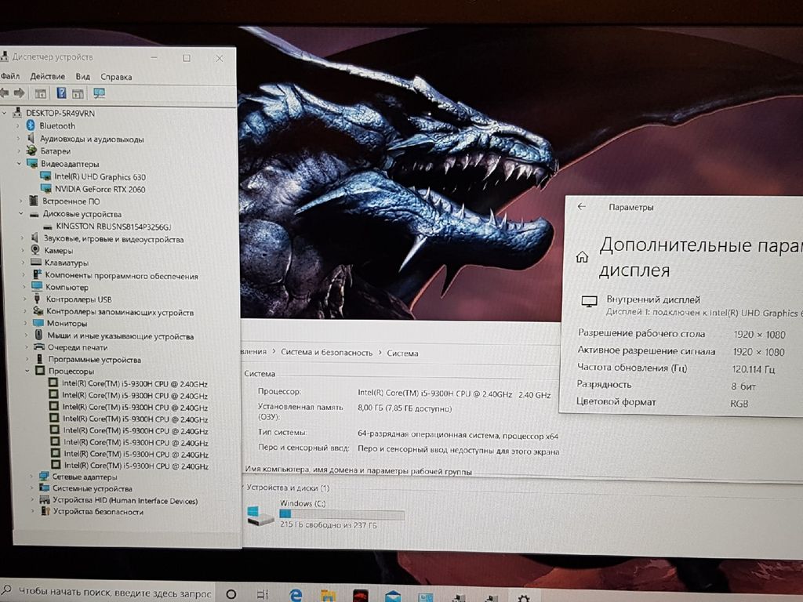Open the Вид menu
This screenshot has width=803, height=602.
point(83,77)
